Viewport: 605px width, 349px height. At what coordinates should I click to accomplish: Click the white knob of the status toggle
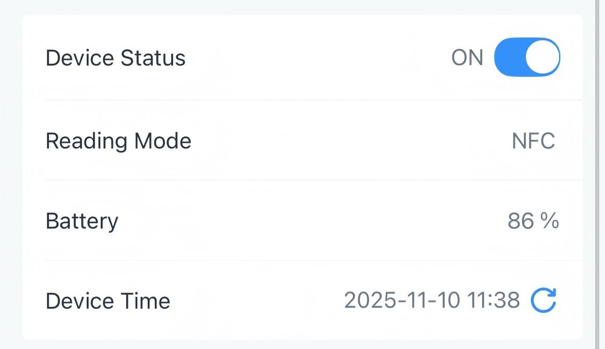tap(543, 57)
